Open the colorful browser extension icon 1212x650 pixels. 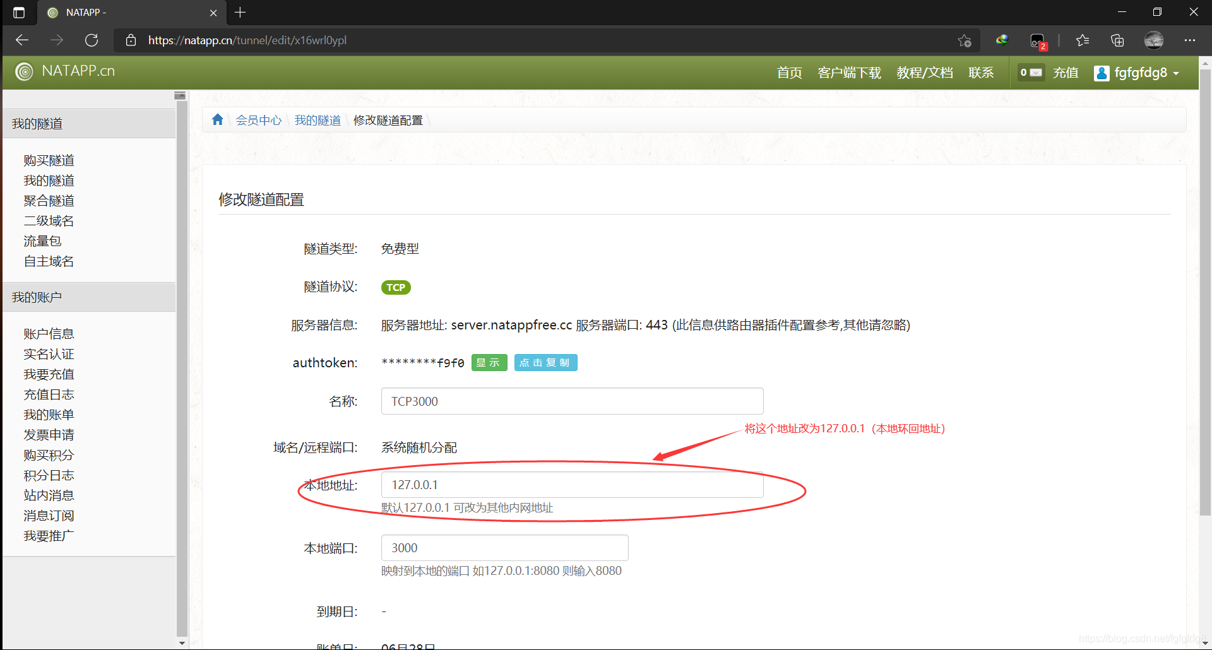pos(1002,40)
